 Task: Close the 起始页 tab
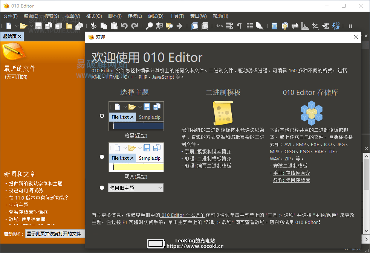[x=20, y=37]
